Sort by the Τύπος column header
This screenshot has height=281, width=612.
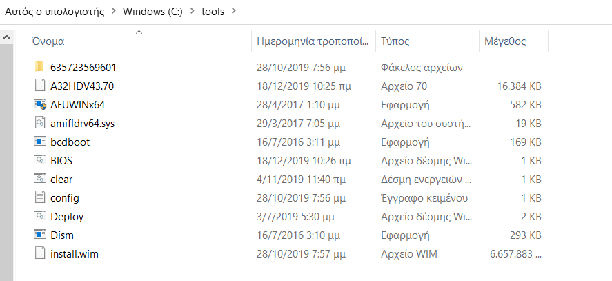(395, 41)
